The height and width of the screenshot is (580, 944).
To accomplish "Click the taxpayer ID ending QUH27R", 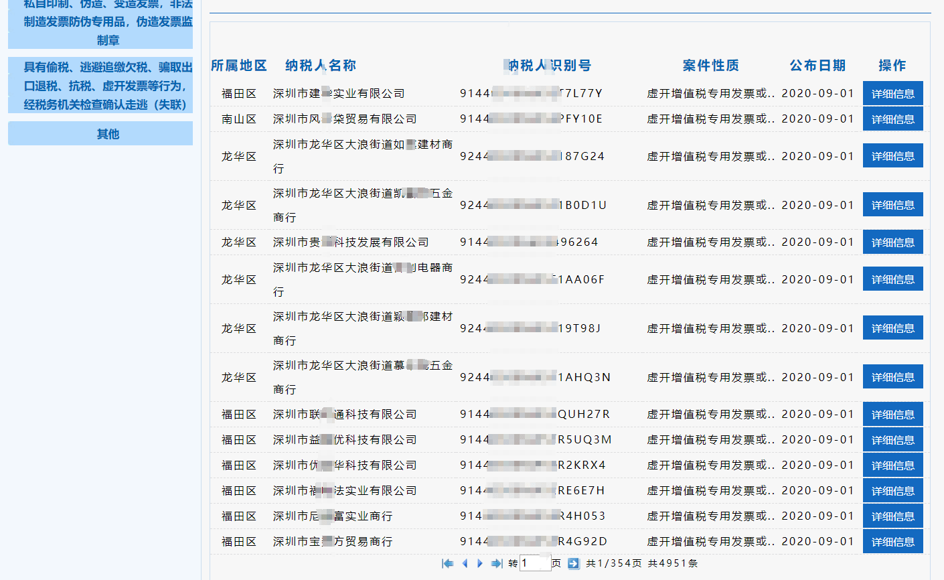I will click(x=535, y=415).
